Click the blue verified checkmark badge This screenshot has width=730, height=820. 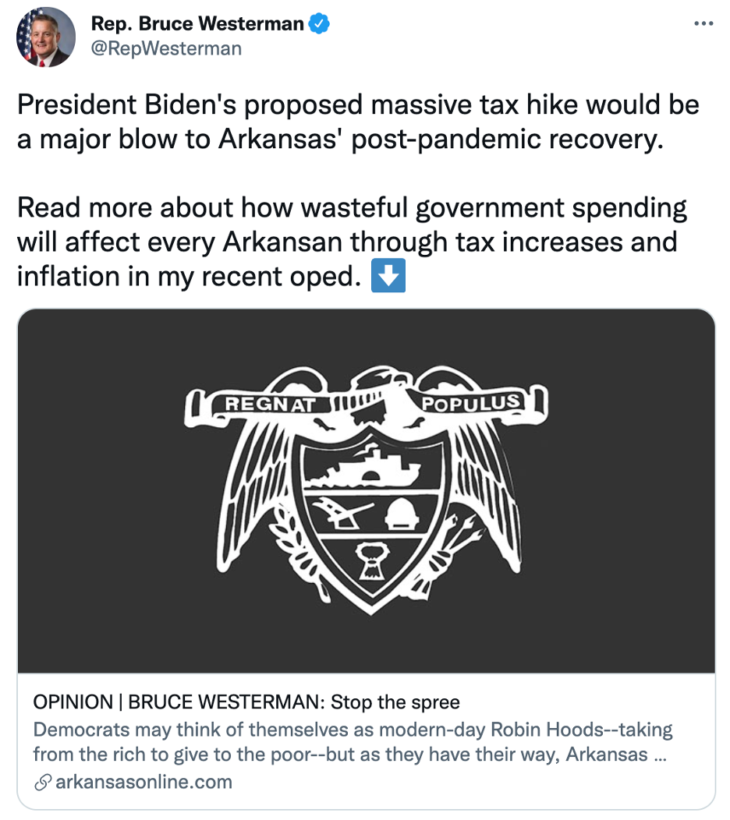(x=320, y=23)
